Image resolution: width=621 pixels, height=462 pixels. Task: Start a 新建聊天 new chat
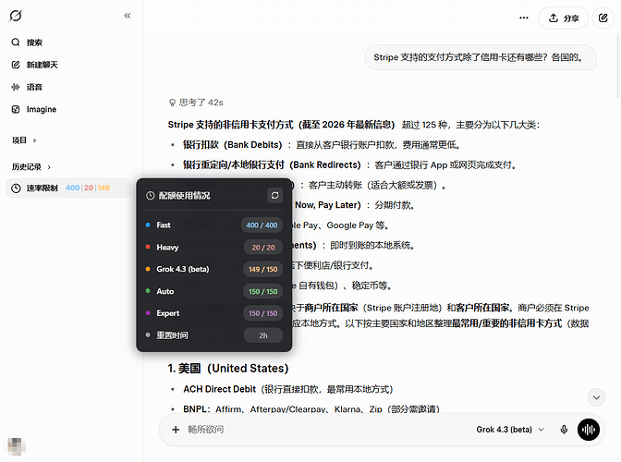[x=34, y=65]
